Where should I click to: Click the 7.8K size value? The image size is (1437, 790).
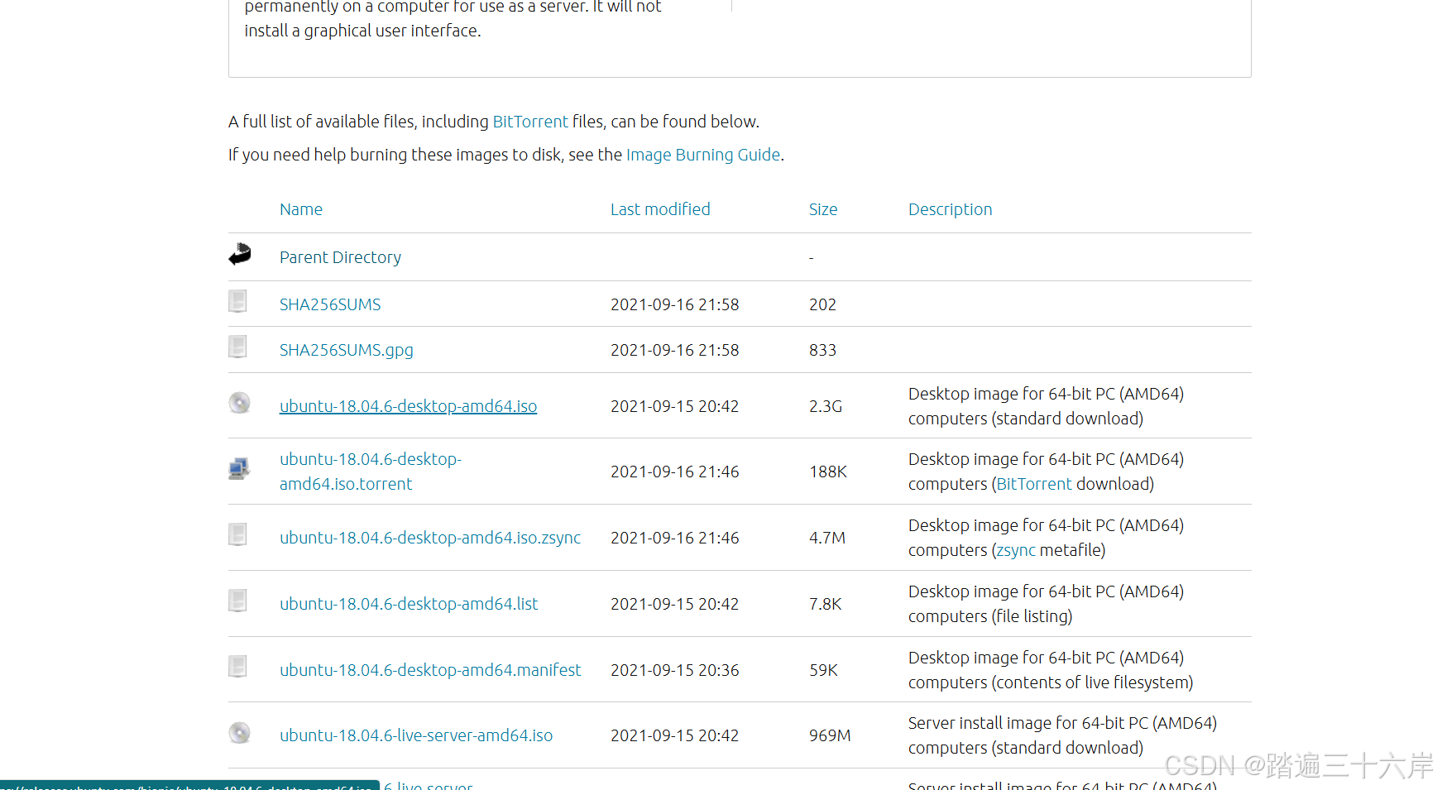826,604
